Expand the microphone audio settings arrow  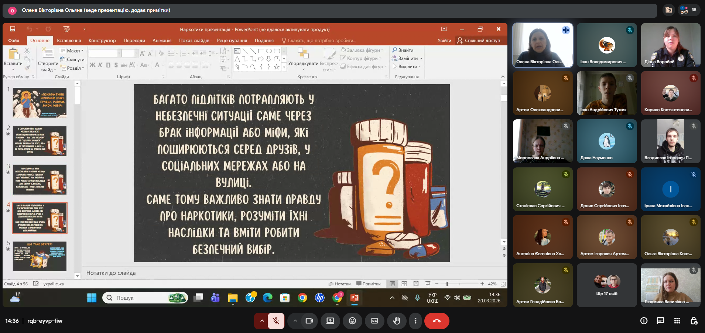[262, 321]
